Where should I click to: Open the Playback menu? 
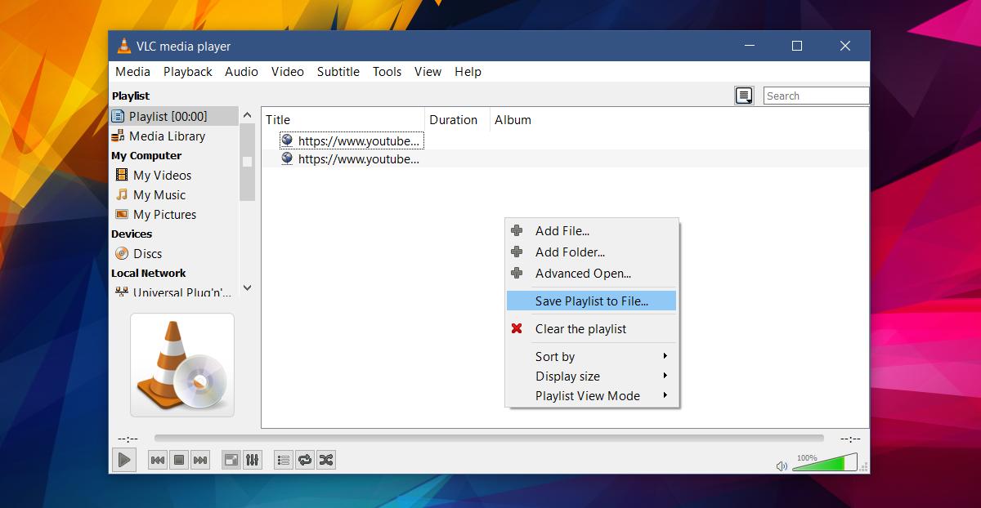187,72
